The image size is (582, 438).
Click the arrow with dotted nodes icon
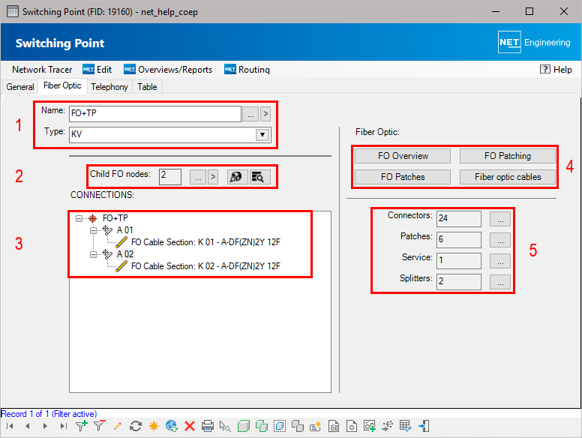coord(388,426)
